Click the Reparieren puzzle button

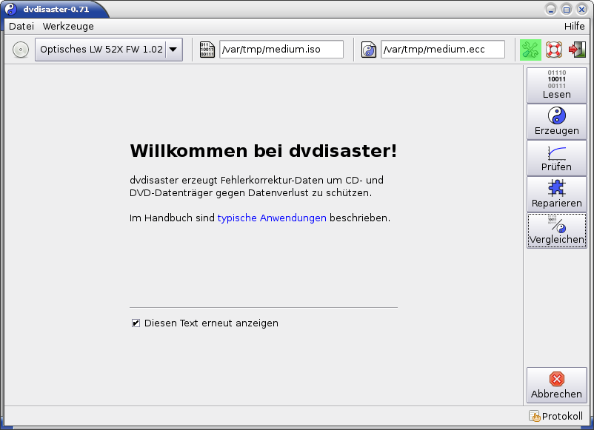tap(556, 194)
